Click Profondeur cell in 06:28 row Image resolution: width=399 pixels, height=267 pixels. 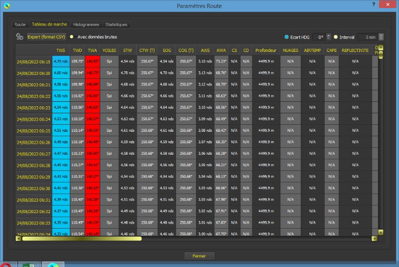click(x=266, y=165)
